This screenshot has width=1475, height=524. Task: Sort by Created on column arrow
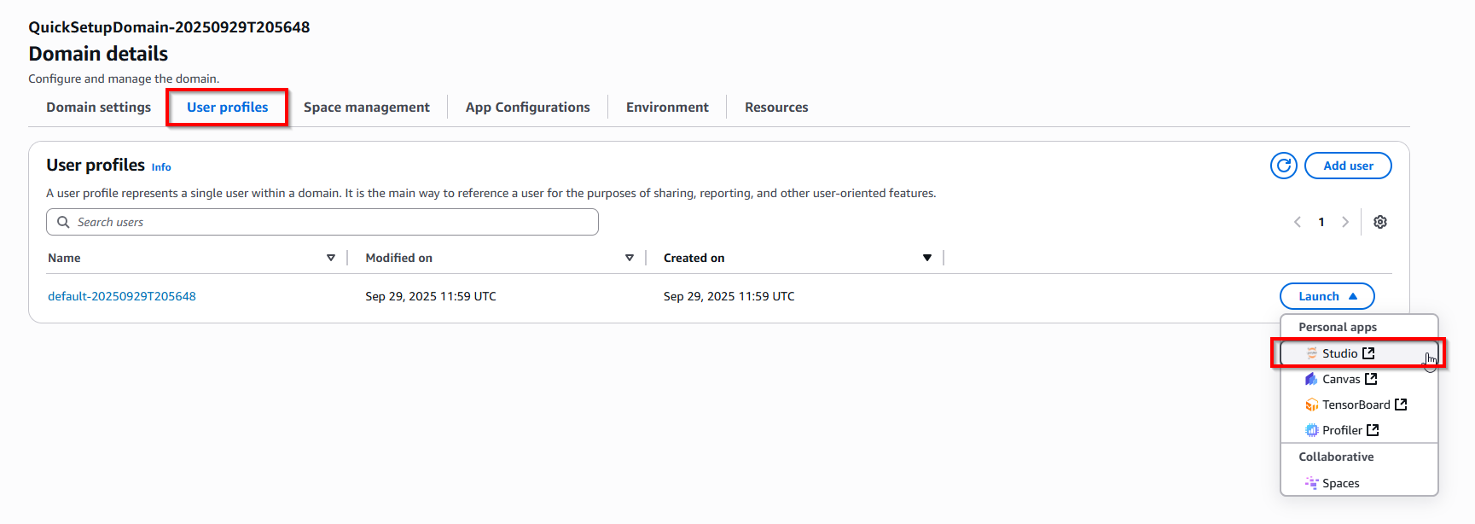tap(927, 258)
